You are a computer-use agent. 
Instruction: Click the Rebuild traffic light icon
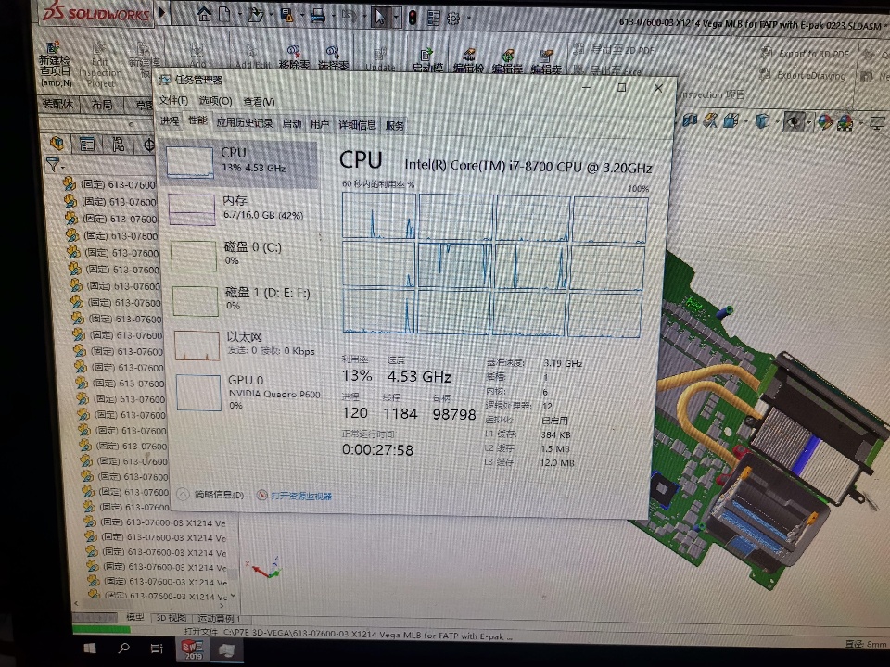point(413,19)
